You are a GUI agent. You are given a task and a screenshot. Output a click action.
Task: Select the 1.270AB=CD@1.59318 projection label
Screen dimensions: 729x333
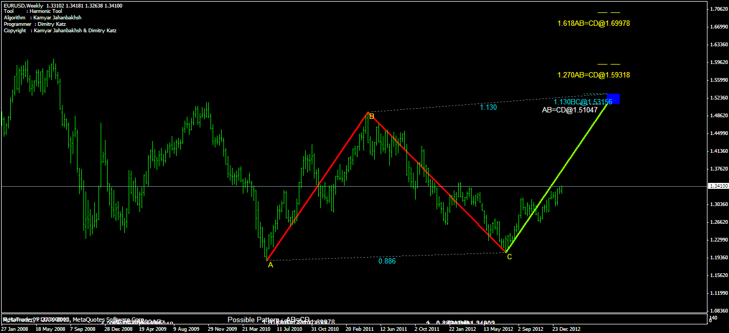pyautogui.click(x=594, y=75)
